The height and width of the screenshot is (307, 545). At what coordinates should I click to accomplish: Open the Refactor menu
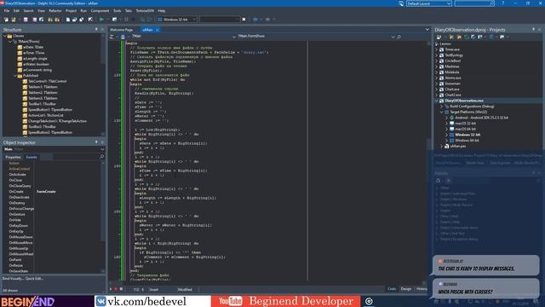tap(54, 11)
